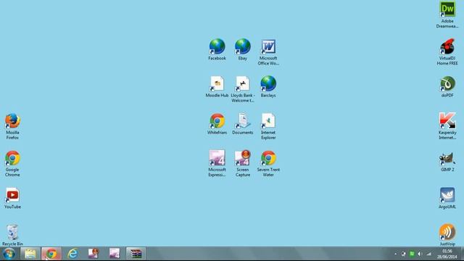Open the volume speaker tray icon

[x=420, y=254]
